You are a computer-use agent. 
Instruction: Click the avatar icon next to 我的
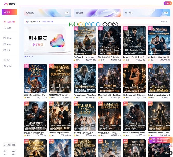5,60
